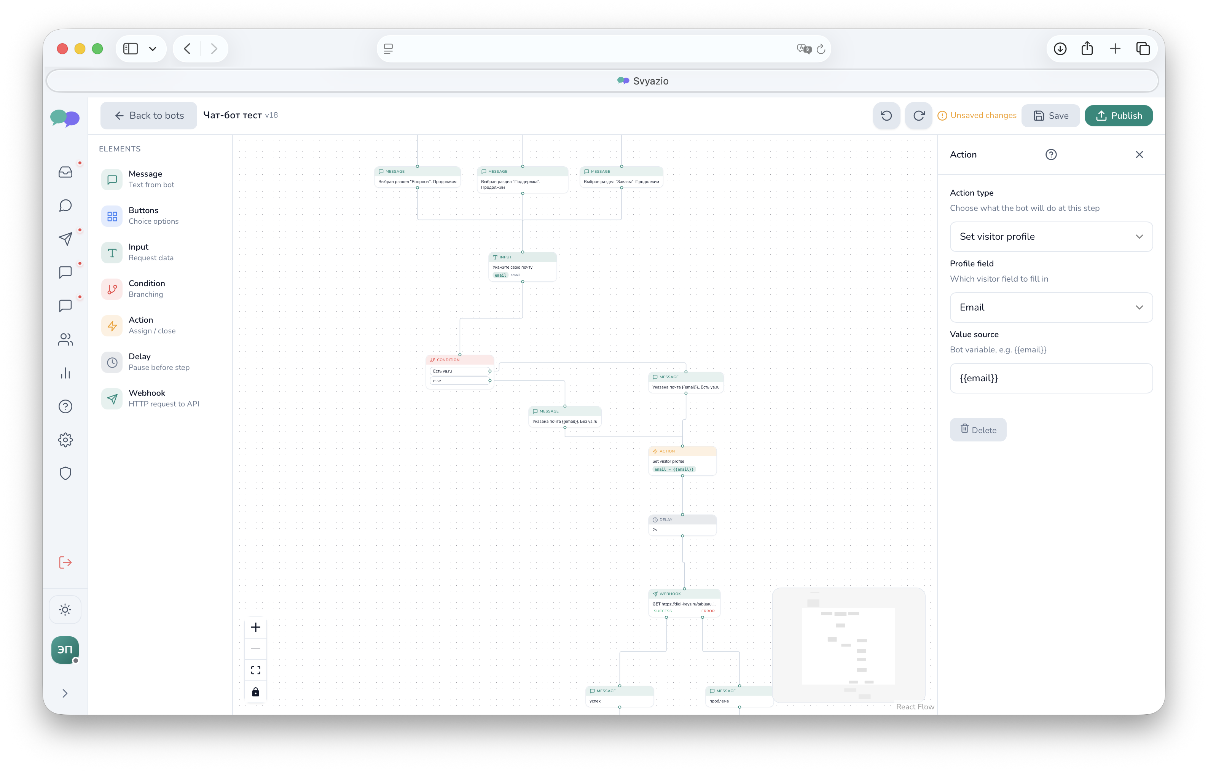View analytics via the bar-chart icon
This screenshot has height=771, width=1208.
click(x=65, y=373)
